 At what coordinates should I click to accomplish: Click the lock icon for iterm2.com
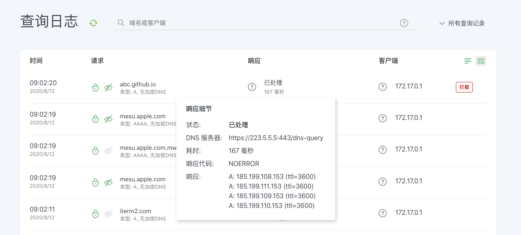click(95, 214)
